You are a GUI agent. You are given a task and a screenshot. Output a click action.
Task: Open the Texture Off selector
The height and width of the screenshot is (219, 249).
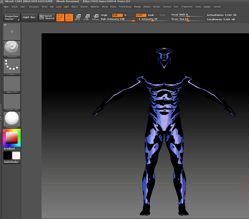tap(12, 102)
